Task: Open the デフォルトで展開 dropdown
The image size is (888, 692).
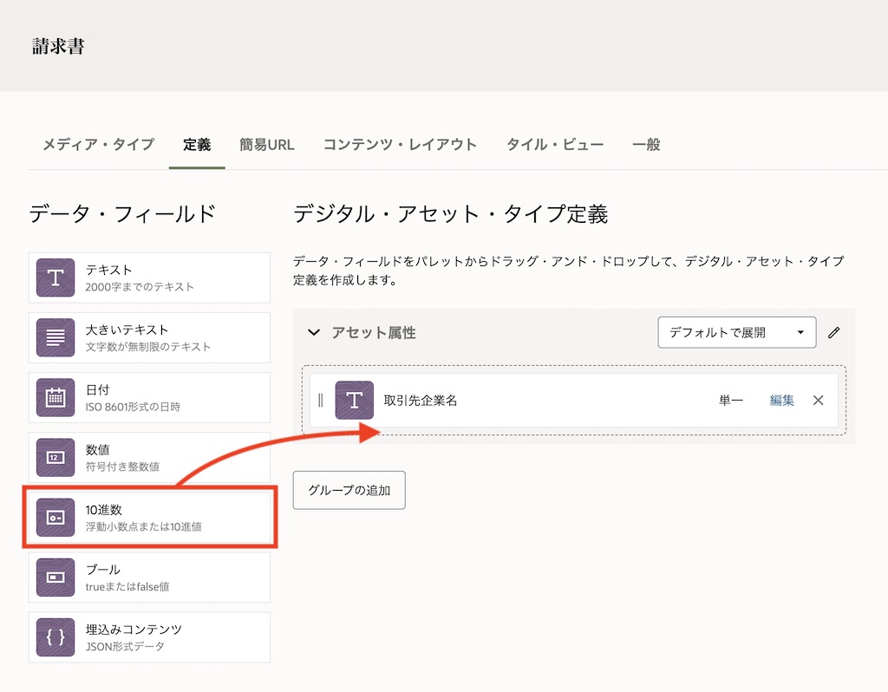Action: (736, 332)
